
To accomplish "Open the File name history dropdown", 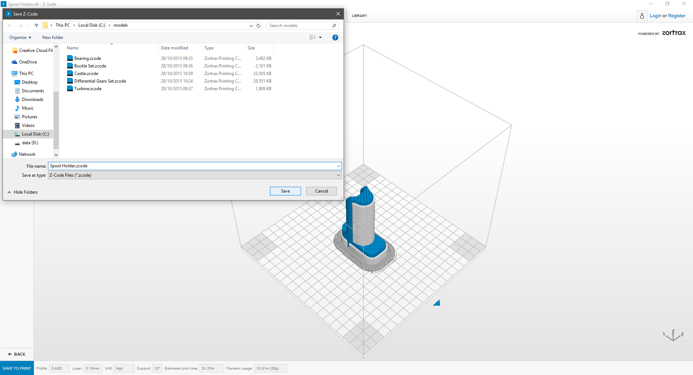I will coord(338,166).
